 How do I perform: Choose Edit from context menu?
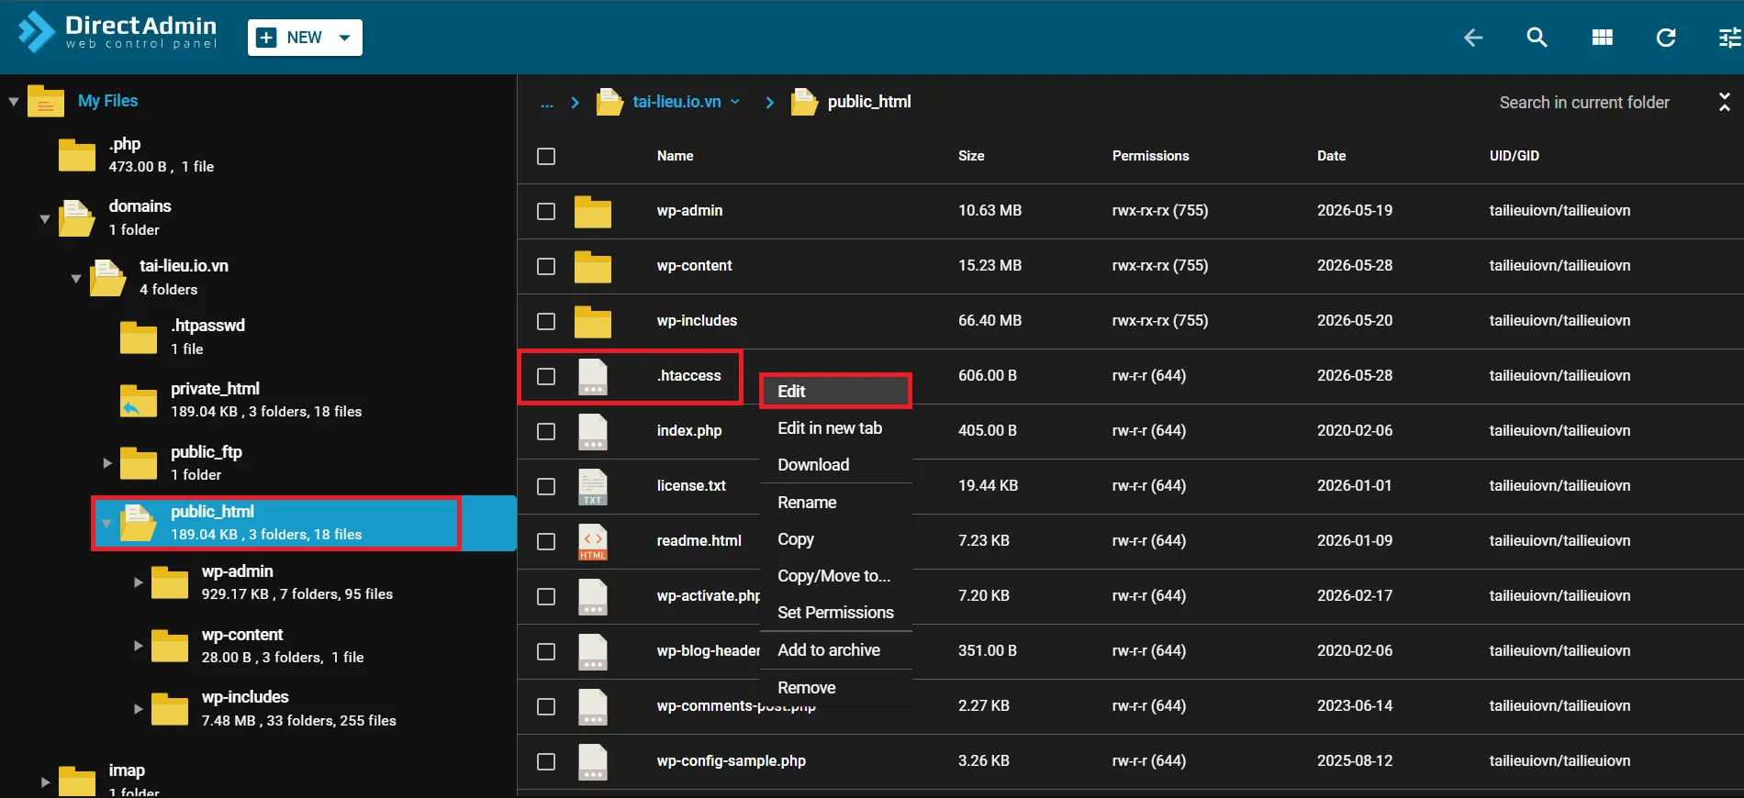[x=835, y=391]
